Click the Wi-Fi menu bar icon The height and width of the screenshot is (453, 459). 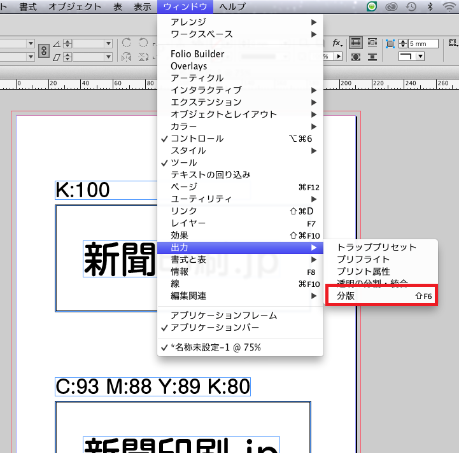coord(449,6)
